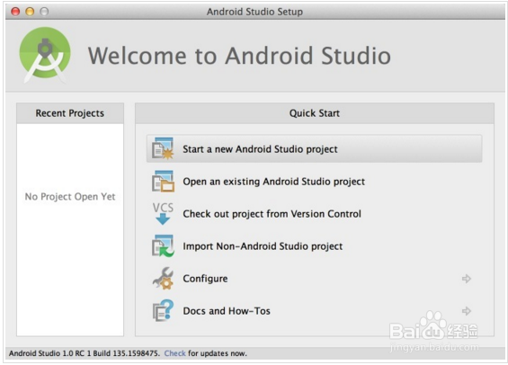
Task: Open Docs and How-Tos
Action: coord(227,311)
